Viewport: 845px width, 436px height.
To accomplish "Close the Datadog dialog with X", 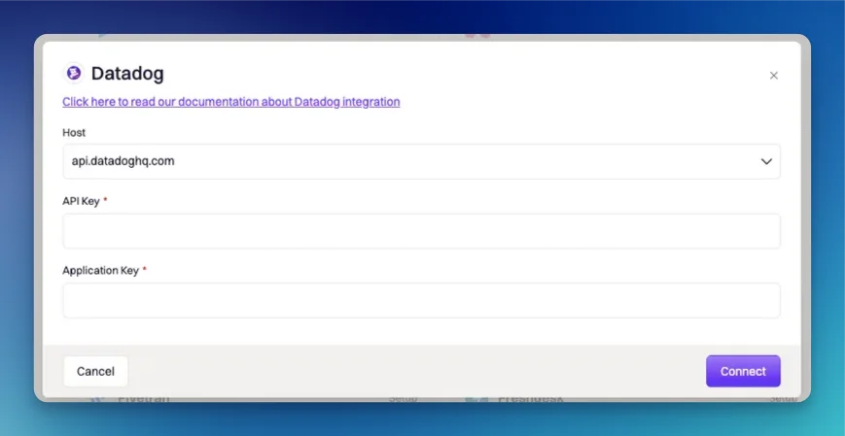I will click(773, 76).
